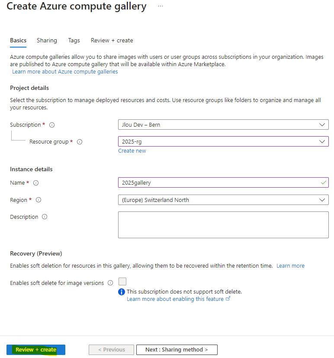This screenshot has width=334, height=358.
Task: Click Next : Sharing method button
Action: coord(177,349)
